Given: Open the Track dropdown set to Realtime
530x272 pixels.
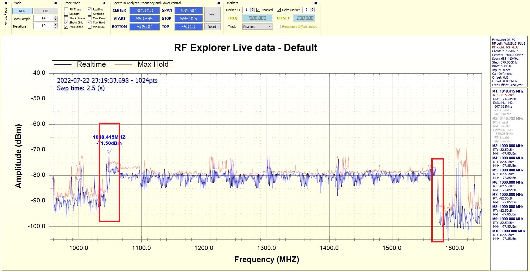Looking at the screenshot, I should [x=257, y=27].
